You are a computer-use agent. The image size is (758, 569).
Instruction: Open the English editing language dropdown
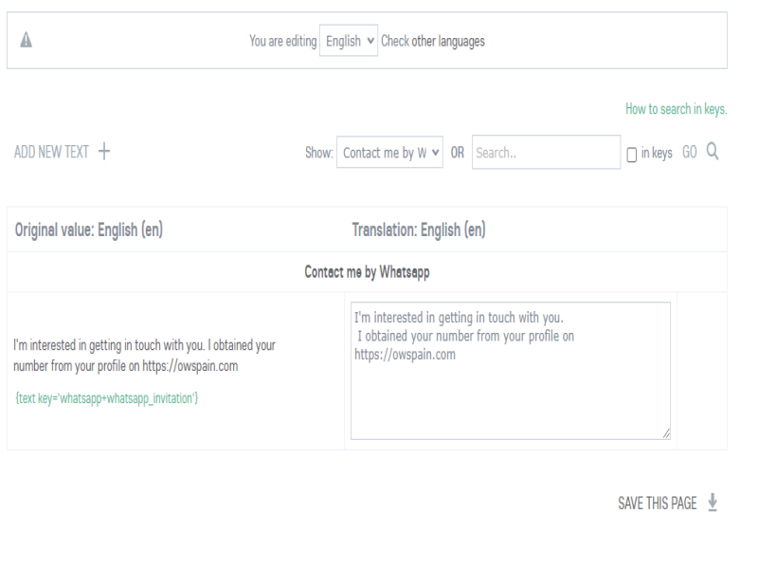click(x=349, y=43)
